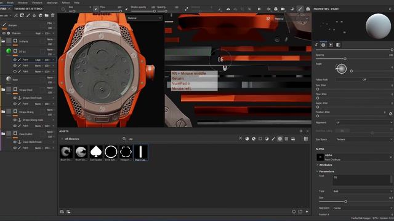The height and width of the screenshot is (221, 394).
Task: Open the Window menu
Action: 23,2
